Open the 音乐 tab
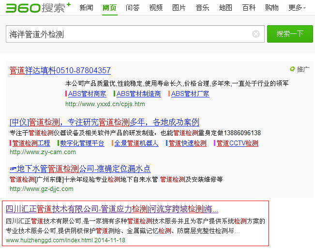Screen dimensions: 315x251 tap(202, 8)
